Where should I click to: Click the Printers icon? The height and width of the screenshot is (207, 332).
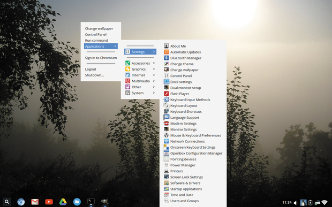(x=166, y=171)
